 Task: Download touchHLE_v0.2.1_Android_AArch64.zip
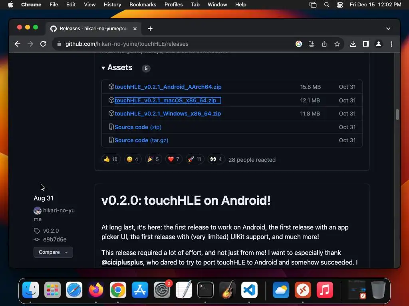pyautogui.click(x=168, y=87)
